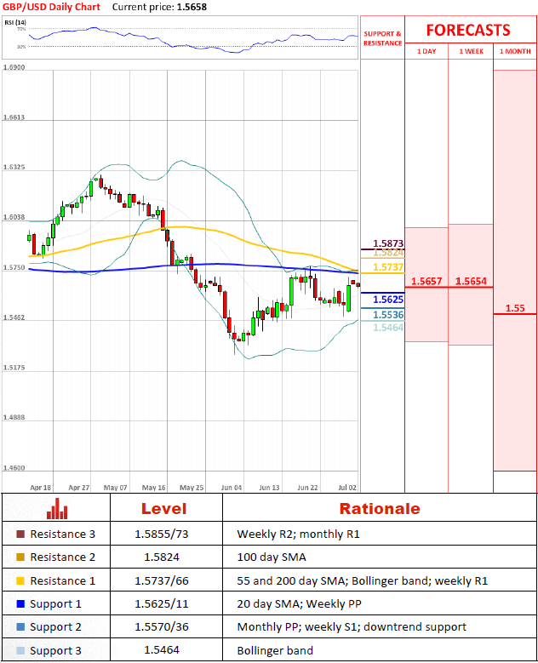Select the Resistance 3 row label
The width and height of the screenshot is (538, 663).
pyautogui.click(x=63, y=534)
